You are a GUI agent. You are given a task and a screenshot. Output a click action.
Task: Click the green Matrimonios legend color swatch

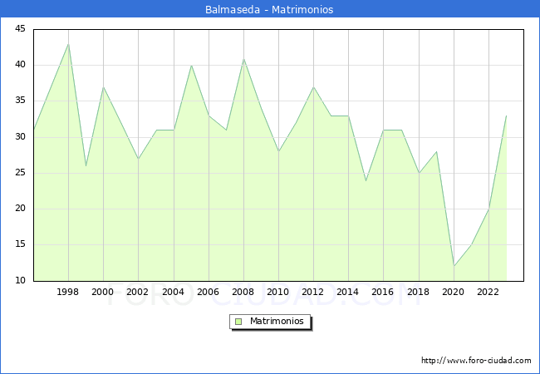(x=238, y=322)
